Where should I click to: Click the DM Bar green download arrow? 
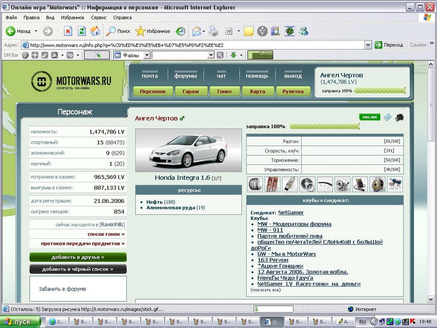coord(233,55)
